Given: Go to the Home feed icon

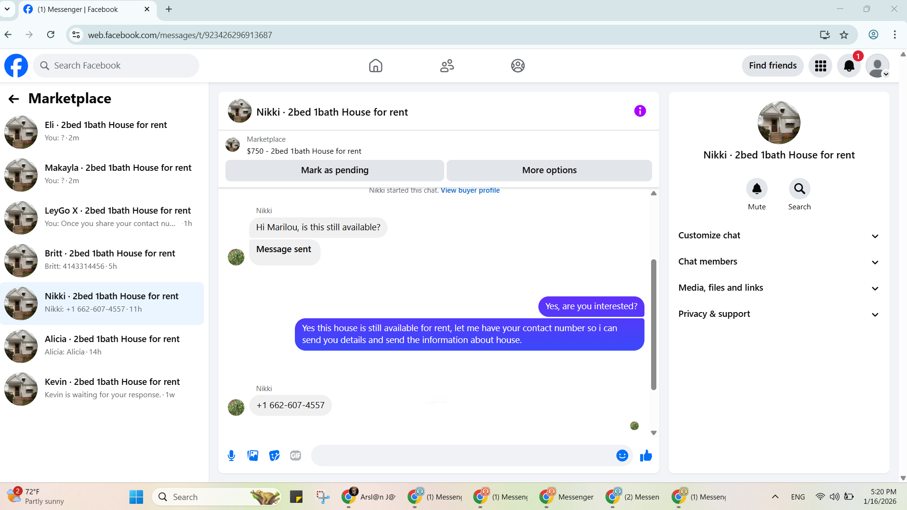Looking at the screenshot, I should point(376,66).
